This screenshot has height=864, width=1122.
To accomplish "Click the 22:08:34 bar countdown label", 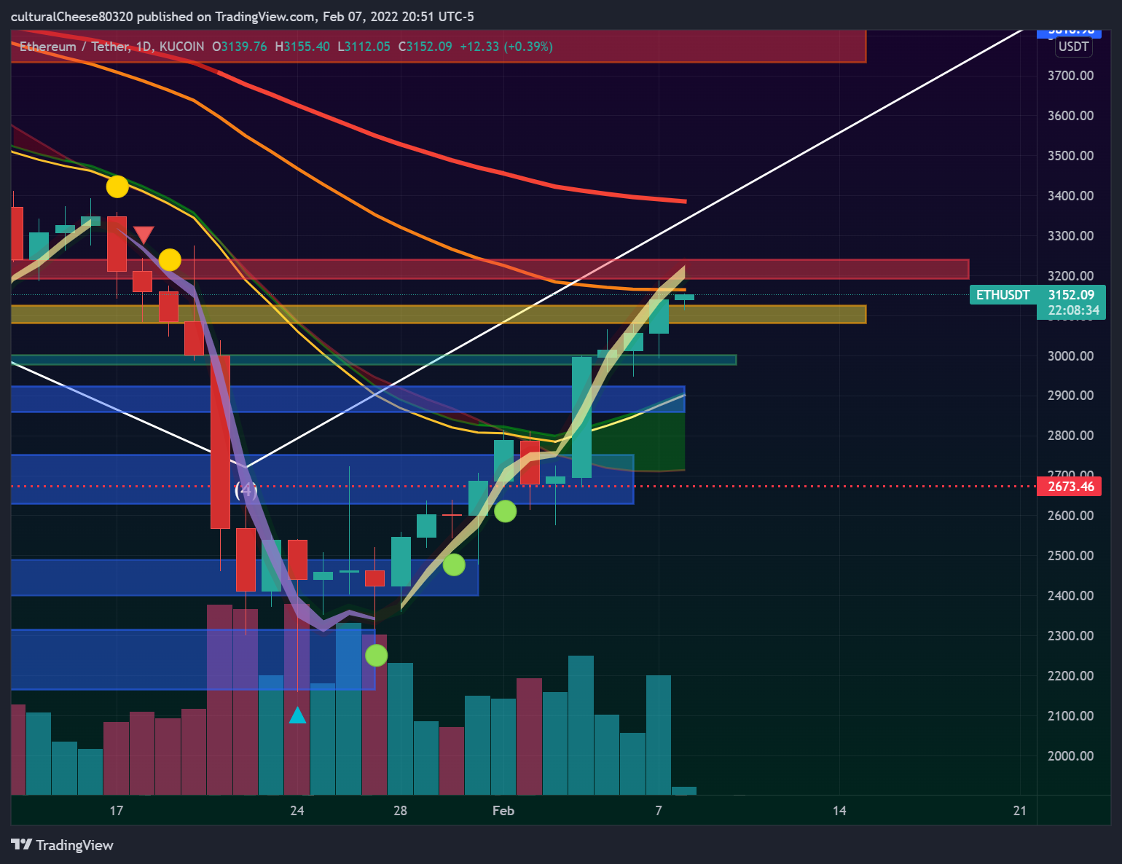I will coord(1073,310).
